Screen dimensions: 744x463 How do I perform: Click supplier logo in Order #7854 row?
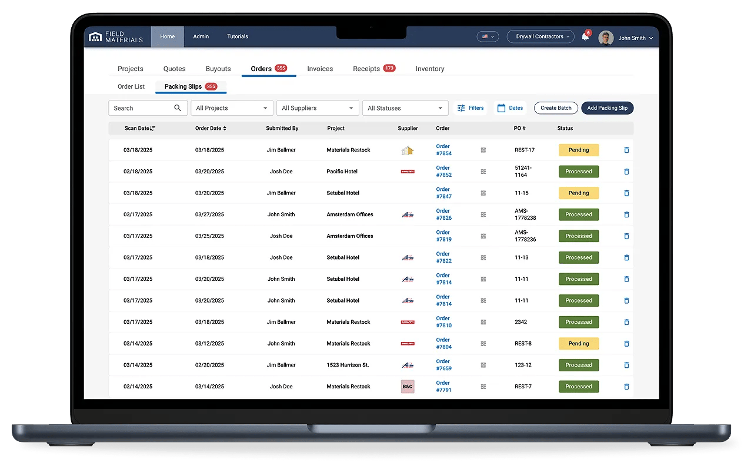click(x=408, y=150)
